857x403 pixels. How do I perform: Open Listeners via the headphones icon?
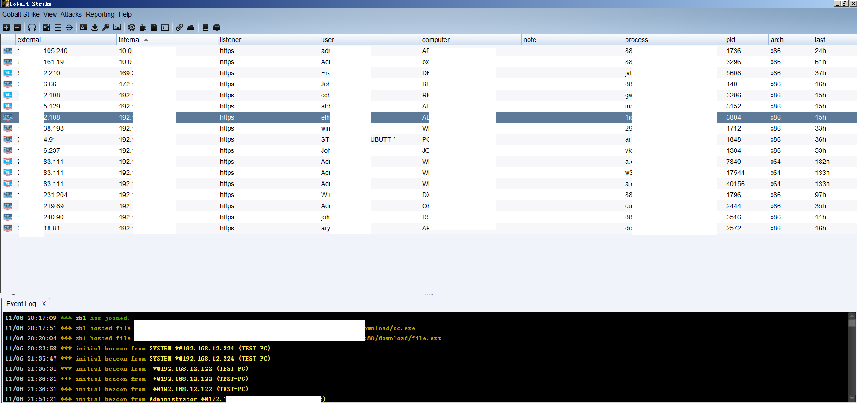click(32, 28)
